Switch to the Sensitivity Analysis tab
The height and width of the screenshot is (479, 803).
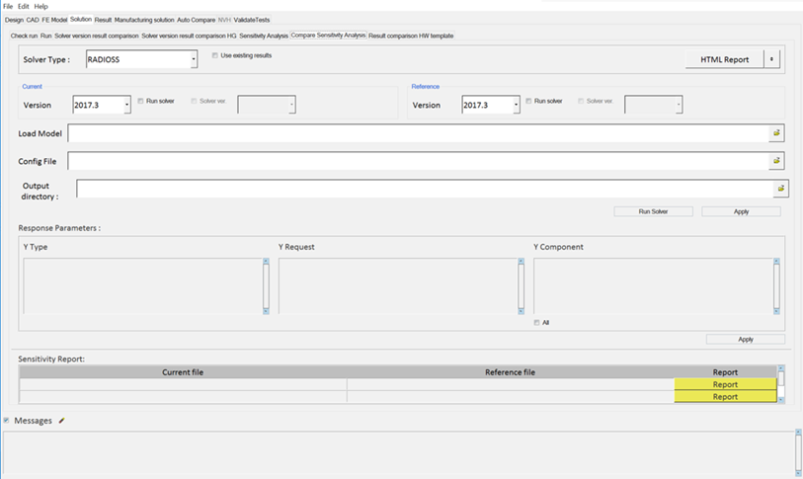pos(264,36)
